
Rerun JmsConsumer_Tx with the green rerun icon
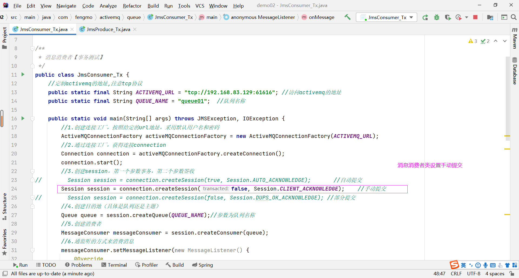click(425, 17)
